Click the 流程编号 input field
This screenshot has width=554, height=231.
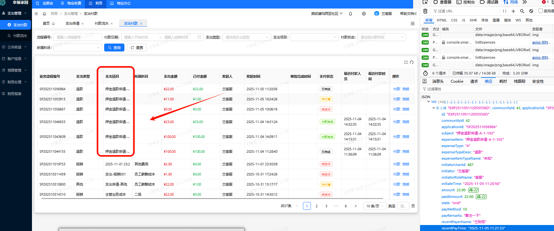[78, 37]
